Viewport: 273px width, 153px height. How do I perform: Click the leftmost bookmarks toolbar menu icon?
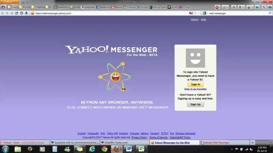pyautogui.click(x=3, y=7)
